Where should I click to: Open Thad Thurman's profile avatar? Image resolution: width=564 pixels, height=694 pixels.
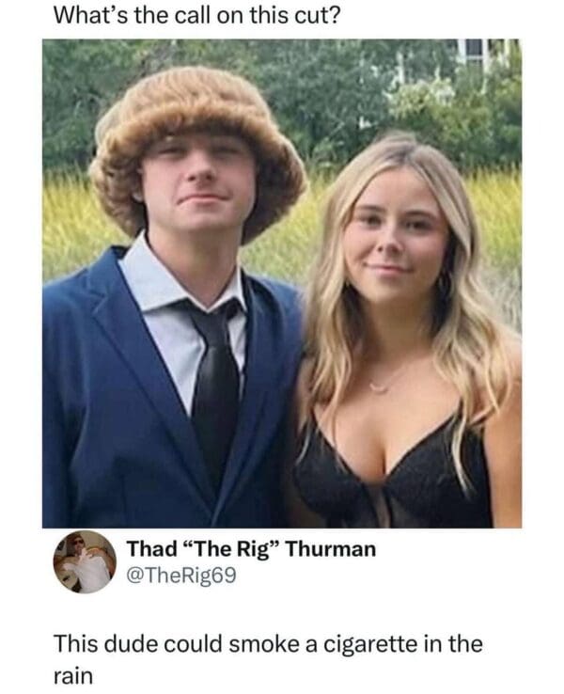tap(85, 561)
